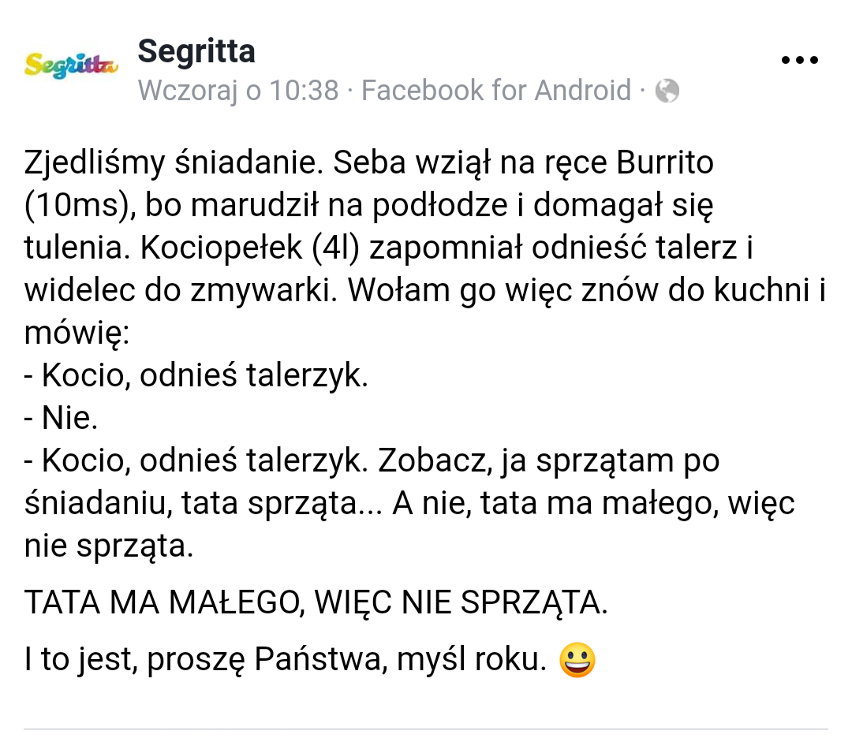852x738 pixels.
Task: Select the line TATA MA MAŁEGO, WIĘC NIE SPRZĄTA
Action: 316,602
